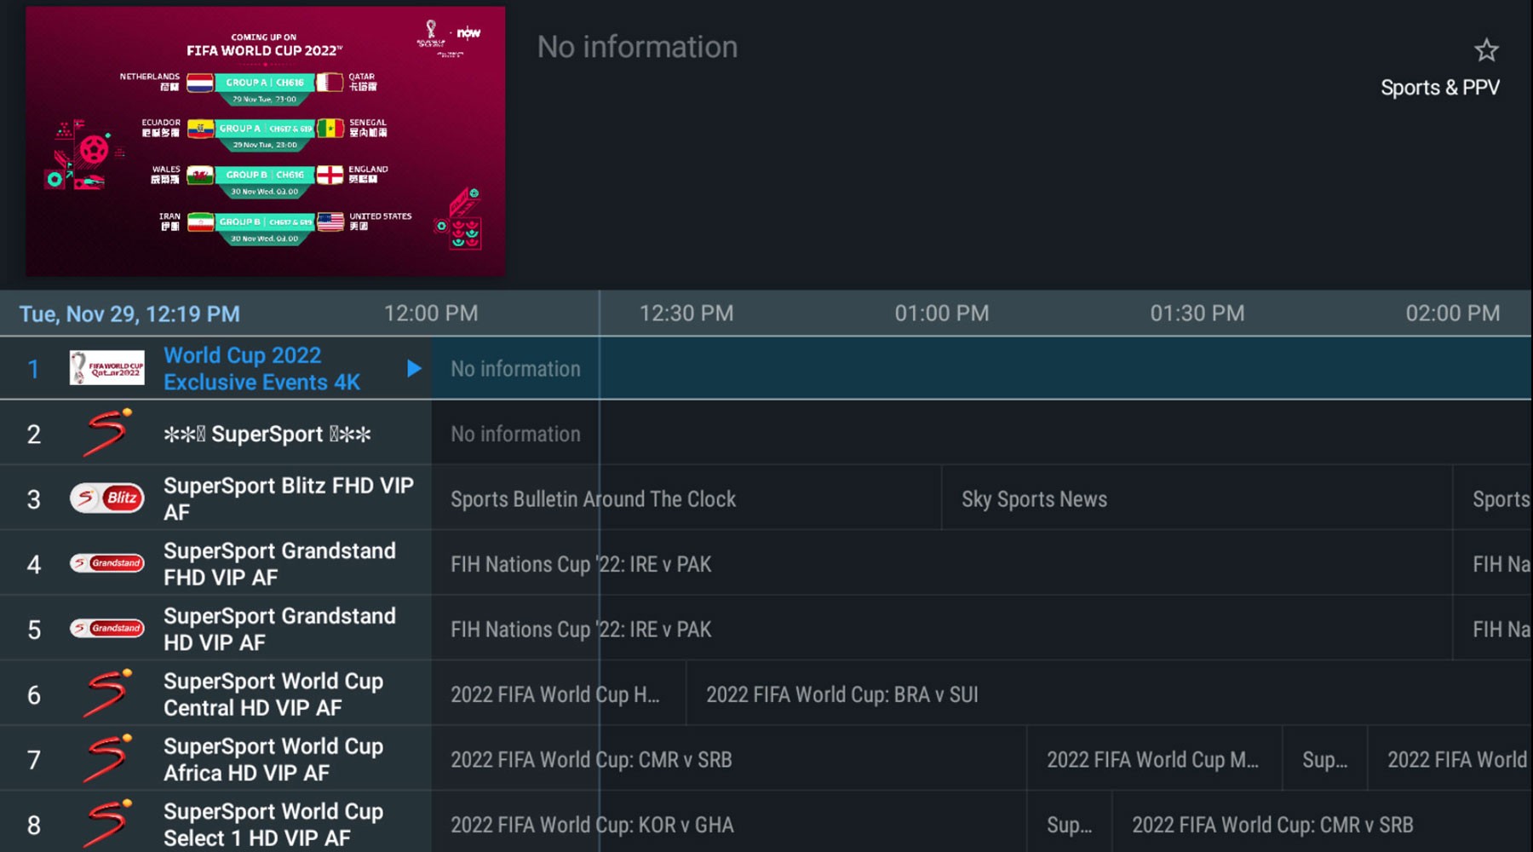The image size is (1533, 852).
Task: Select No information cell on channel 1
Action: click(x=981, y=368)
